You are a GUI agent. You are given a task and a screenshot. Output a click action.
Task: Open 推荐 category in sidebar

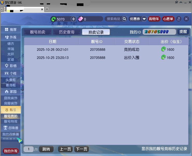tap(11, 30)
